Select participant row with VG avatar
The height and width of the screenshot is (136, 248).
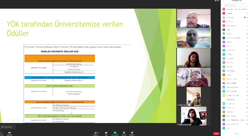click(235, 120)
